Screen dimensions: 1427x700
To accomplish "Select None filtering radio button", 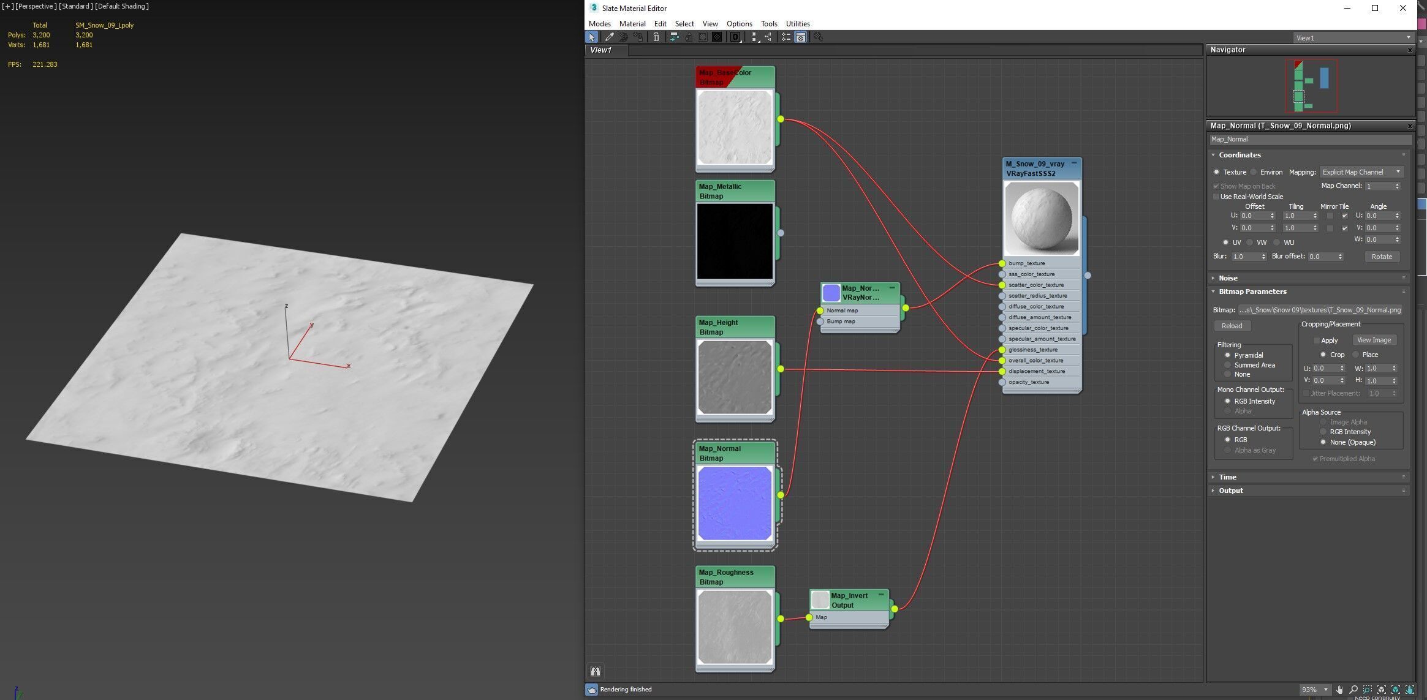I will point(1227,374).
